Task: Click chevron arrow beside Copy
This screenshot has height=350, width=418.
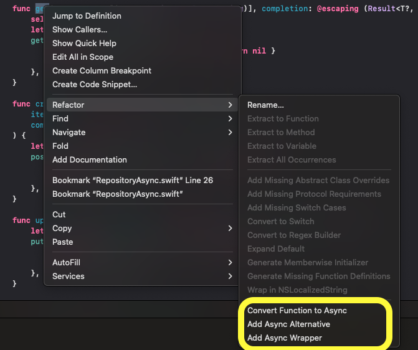Action: [230, 228]
